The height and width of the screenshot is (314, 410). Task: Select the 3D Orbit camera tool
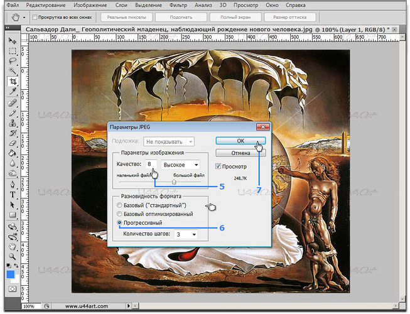13,237
